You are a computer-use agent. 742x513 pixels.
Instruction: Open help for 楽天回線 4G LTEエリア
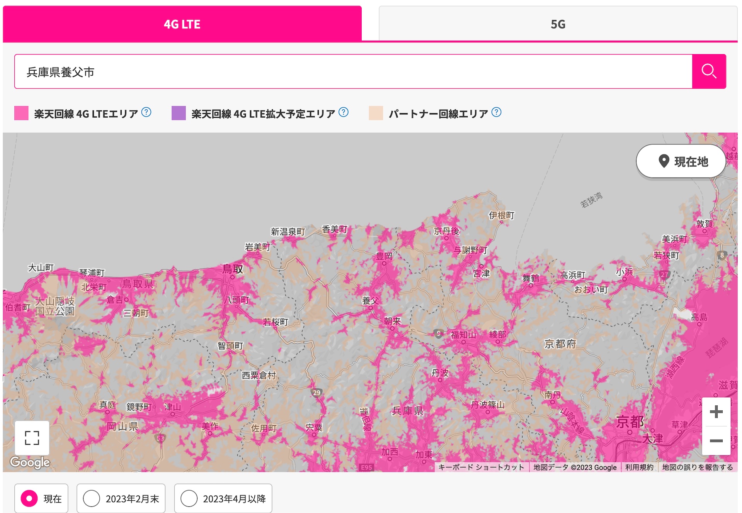(146, 112)
